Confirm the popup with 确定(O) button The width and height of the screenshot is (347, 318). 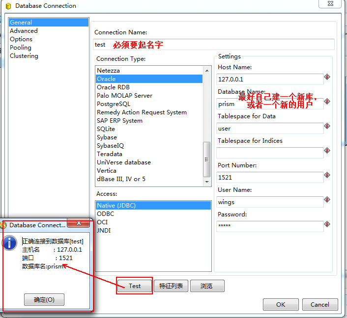tap(44, 300)
